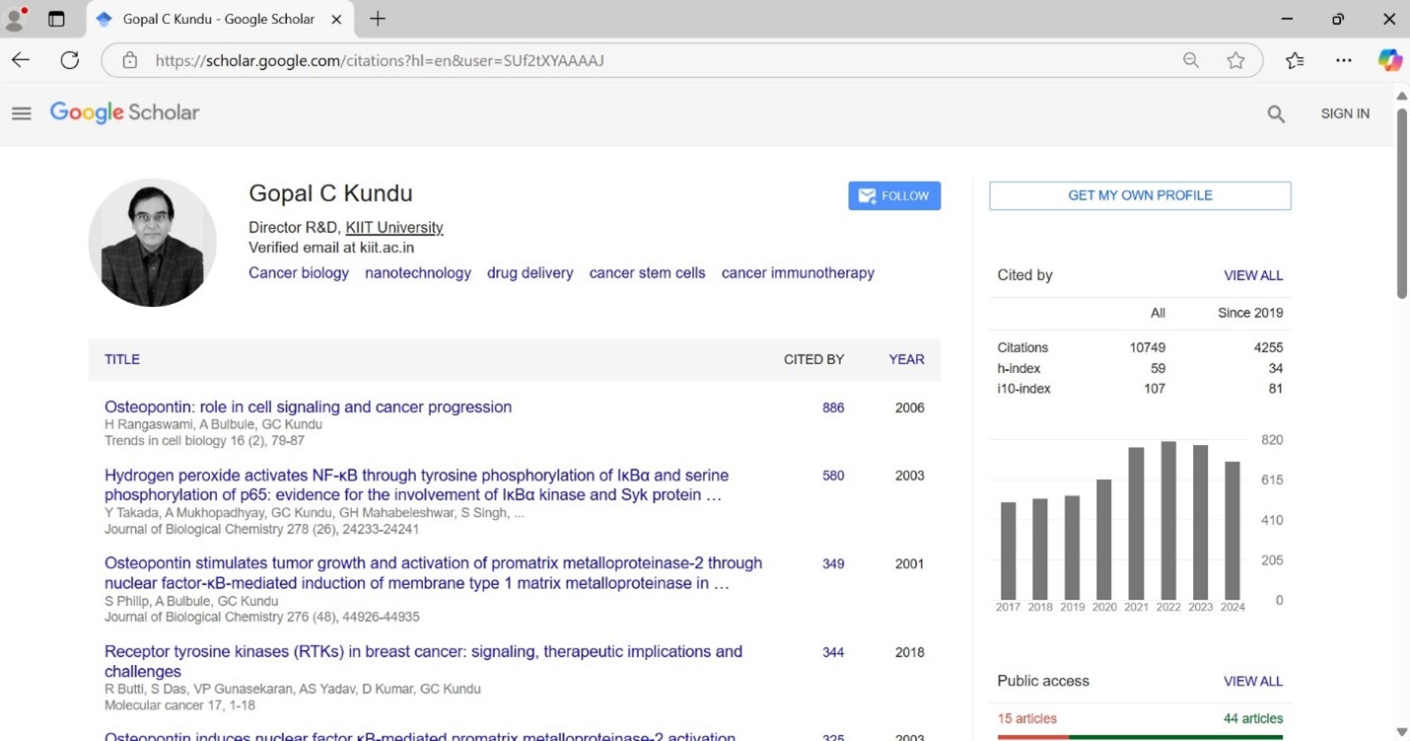Open browser Settings and more menu

pos(1343,60)
